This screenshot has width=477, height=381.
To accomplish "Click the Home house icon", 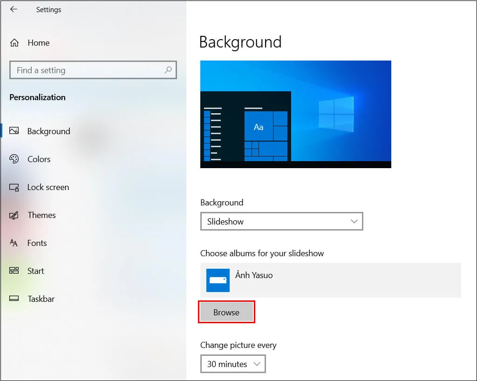I will [x=14, y=43].
